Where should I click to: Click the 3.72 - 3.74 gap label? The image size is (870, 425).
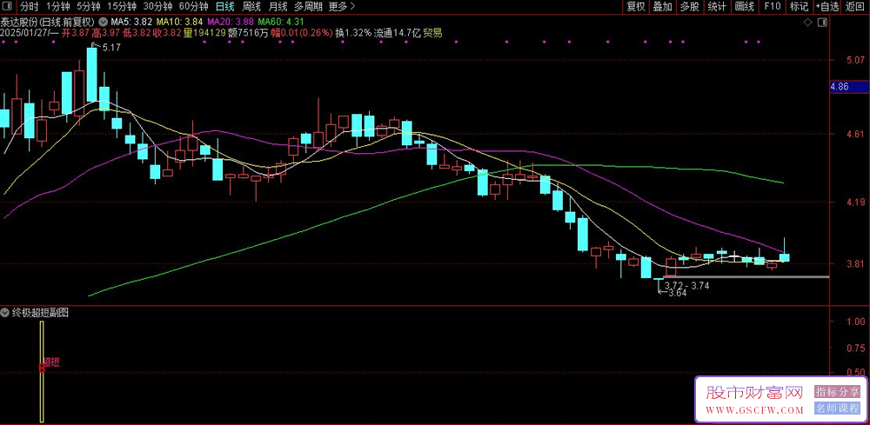(x=687, y=286)
